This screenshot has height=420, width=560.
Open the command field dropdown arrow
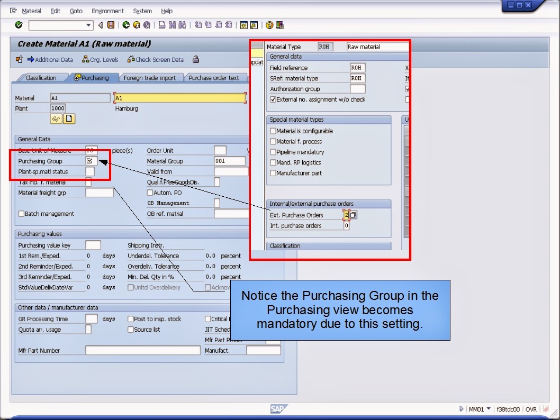pyautogui.click(x=89, y=25)
